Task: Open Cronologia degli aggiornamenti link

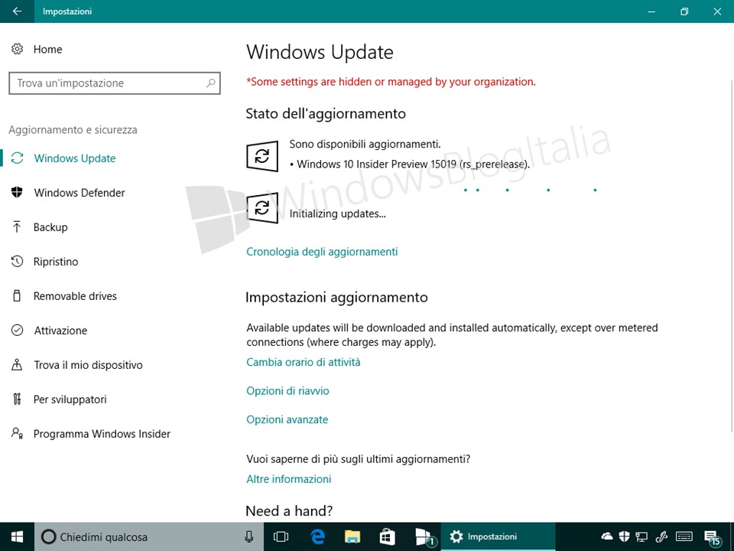Action: point(322,252)
